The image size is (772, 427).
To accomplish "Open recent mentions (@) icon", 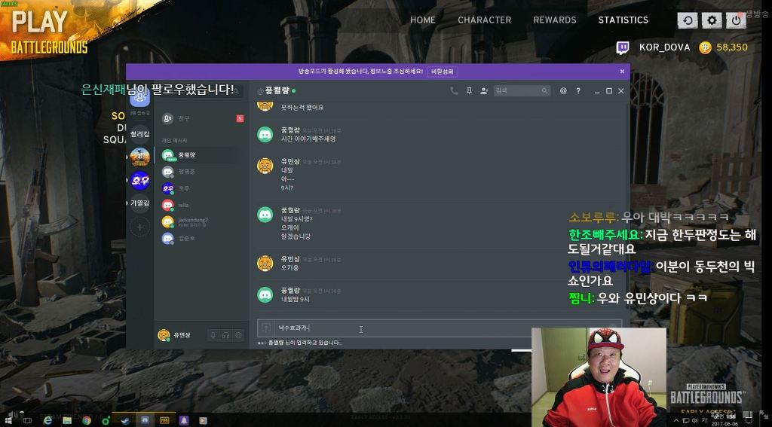I will 563,91.
